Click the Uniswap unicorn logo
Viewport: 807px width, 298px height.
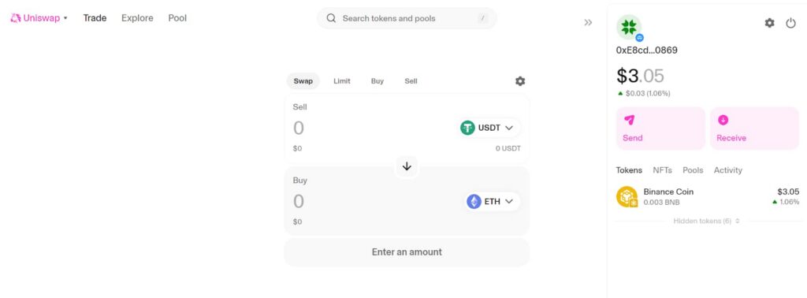(x=16, y=18)
